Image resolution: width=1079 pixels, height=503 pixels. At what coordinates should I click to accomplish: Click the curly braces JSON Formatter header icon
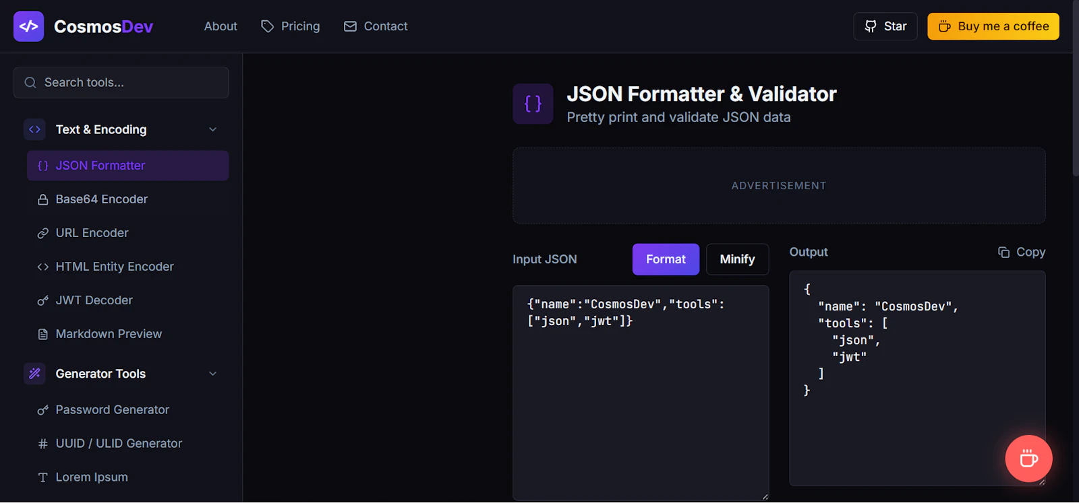coord(533,104)
